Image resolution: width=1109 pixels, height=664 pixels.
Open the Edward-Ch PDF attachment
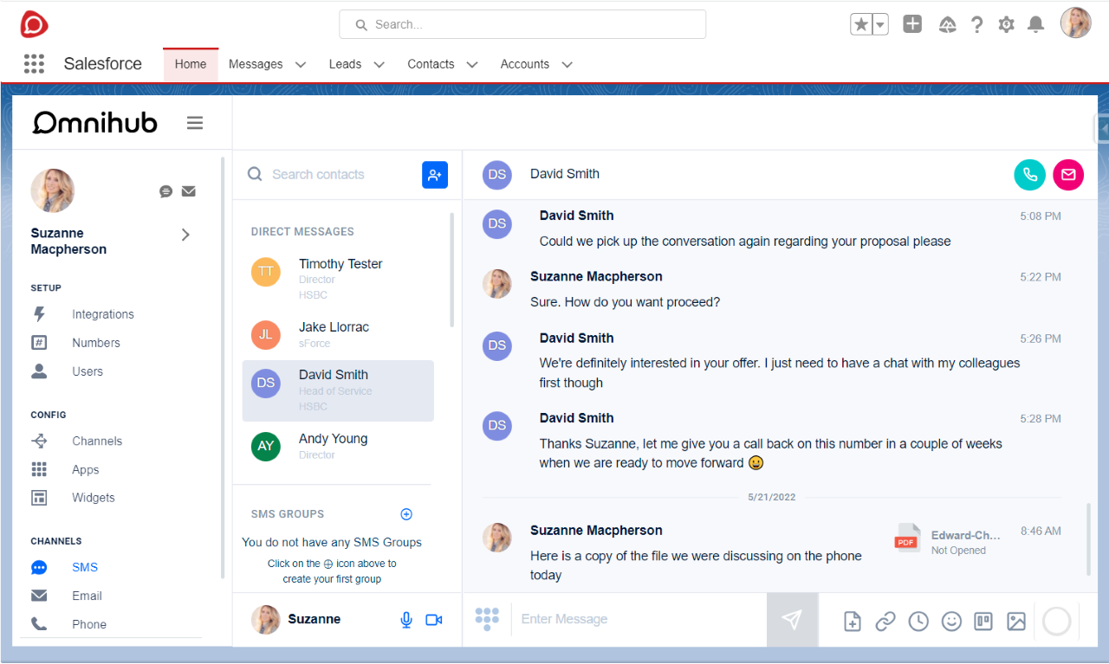[947, 538]
